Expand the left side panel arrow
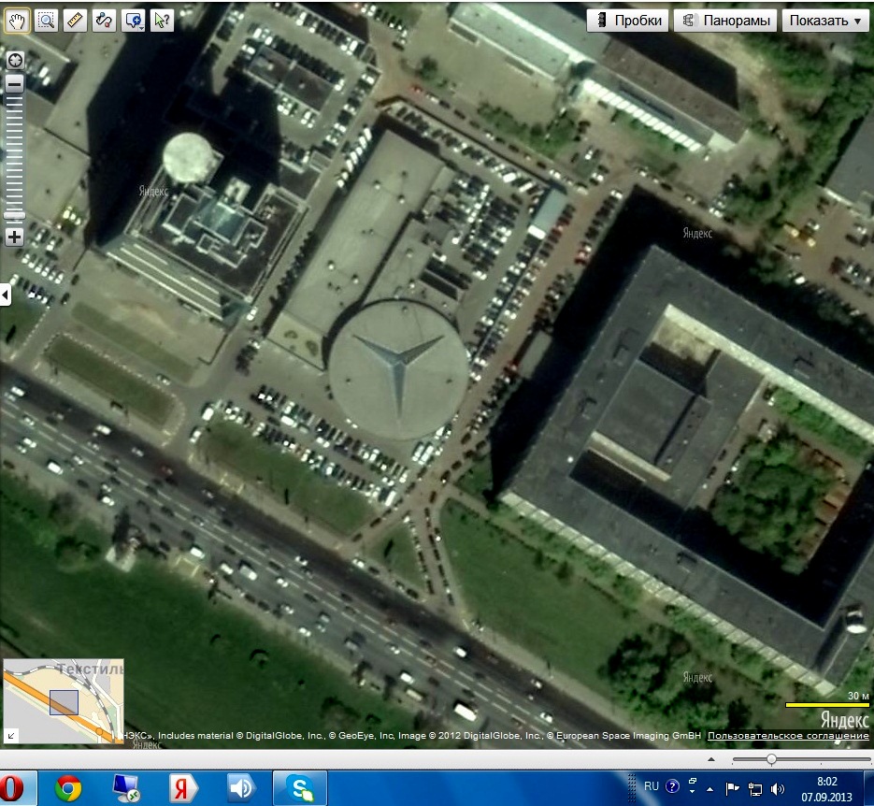The image size is (874, 806). click(x=5, y=295)
